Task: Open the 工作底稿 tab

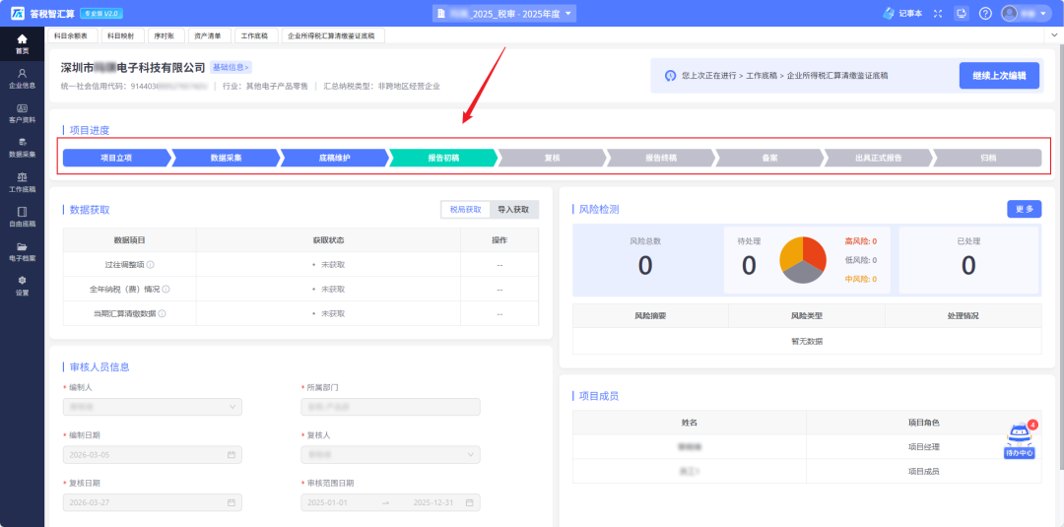Action: (x=255, y=35)
